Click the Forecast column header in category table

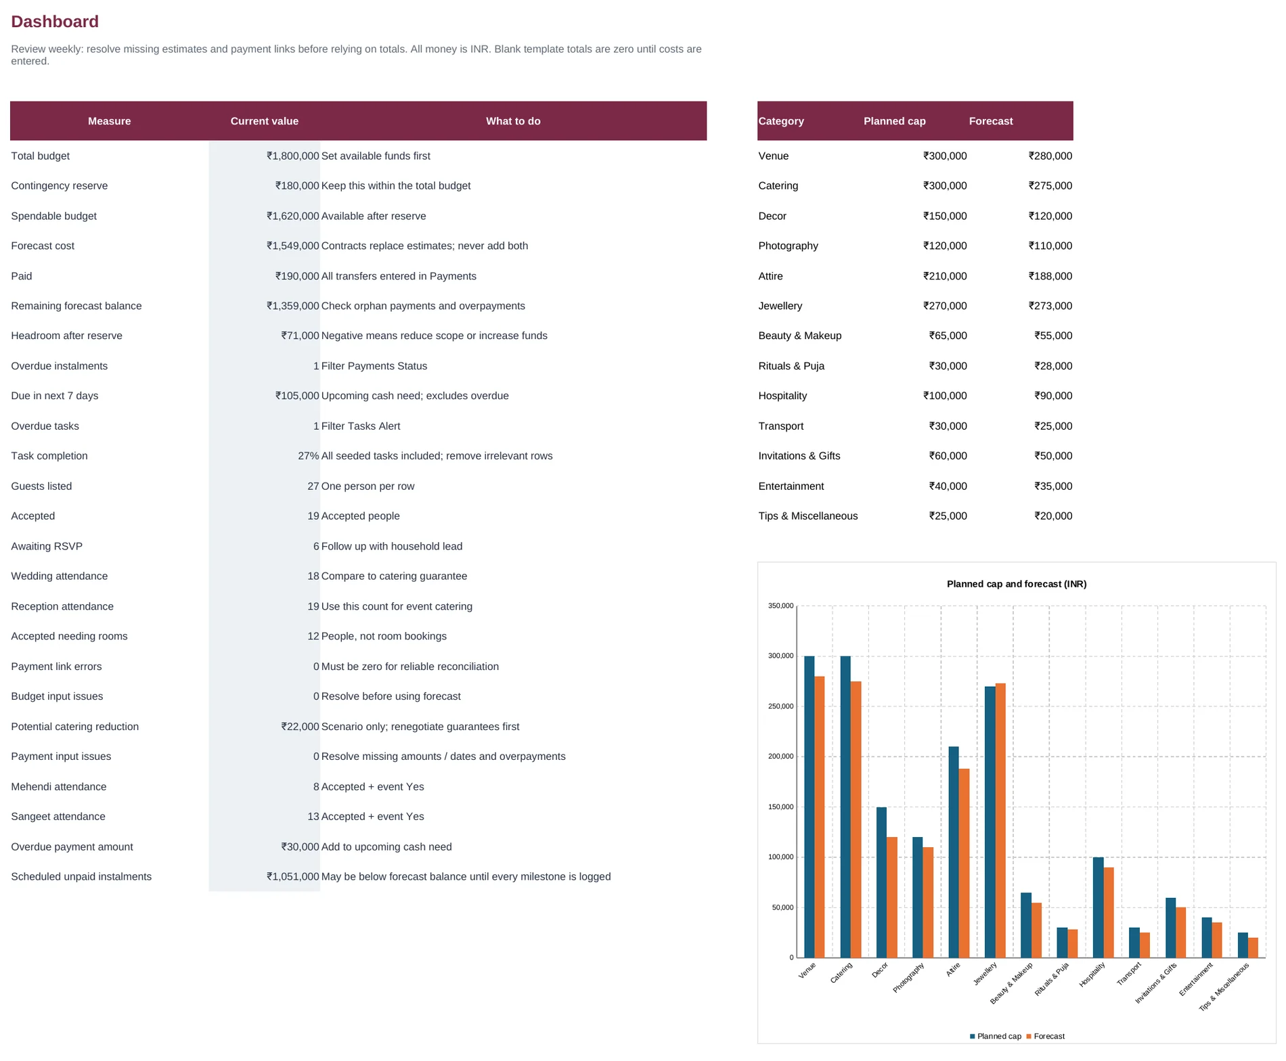[x=991, y=121]
